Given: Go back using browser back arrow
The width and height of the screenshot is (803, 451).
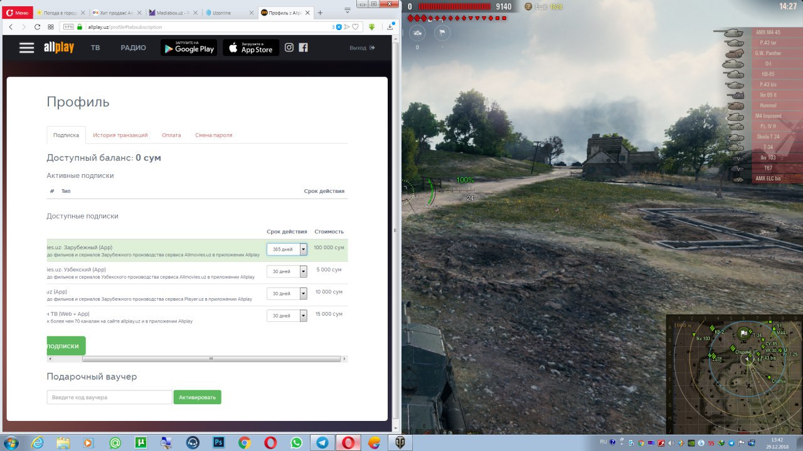Looking at the screenshot, I should 11,27.
